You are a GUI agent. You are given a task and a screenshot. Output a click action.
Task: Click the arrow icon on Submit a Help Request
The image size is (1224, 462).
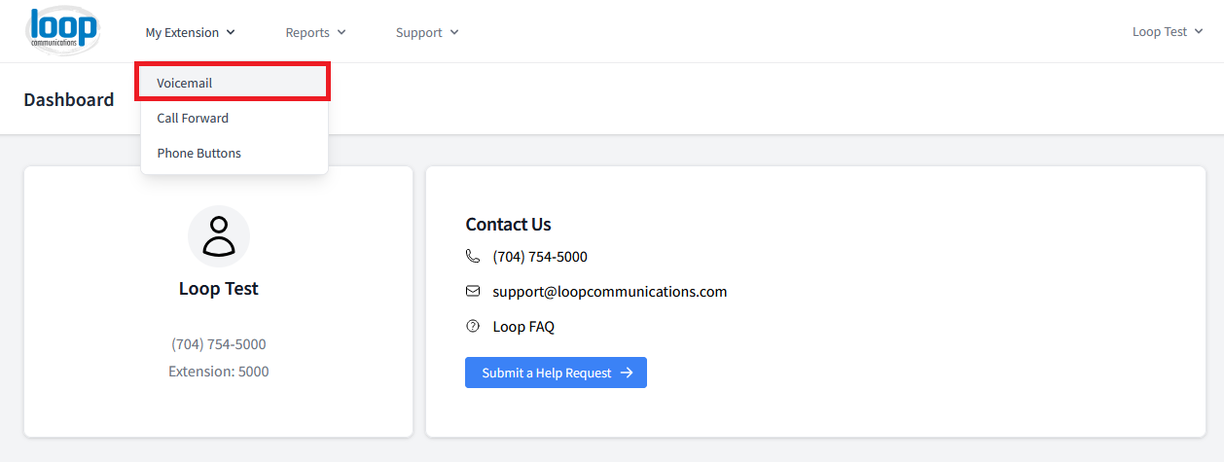click(627, 373)
